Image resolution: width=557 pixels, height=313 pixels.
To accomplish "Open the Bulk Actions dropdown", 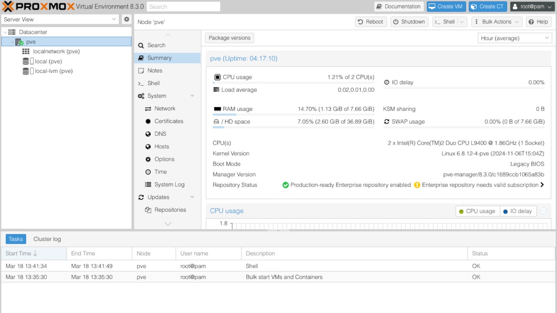I will (497, 22).
